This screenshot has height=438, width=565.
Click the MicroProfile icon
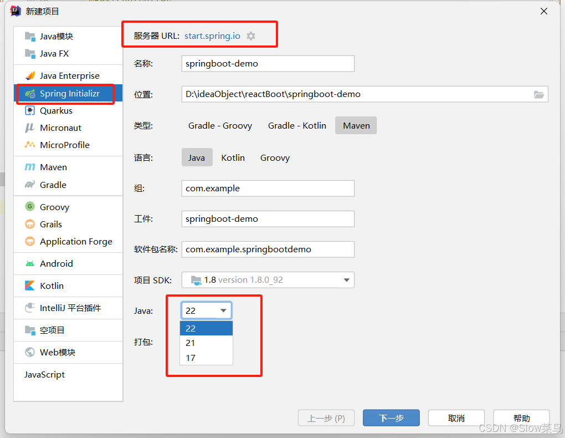pos(30,145)
